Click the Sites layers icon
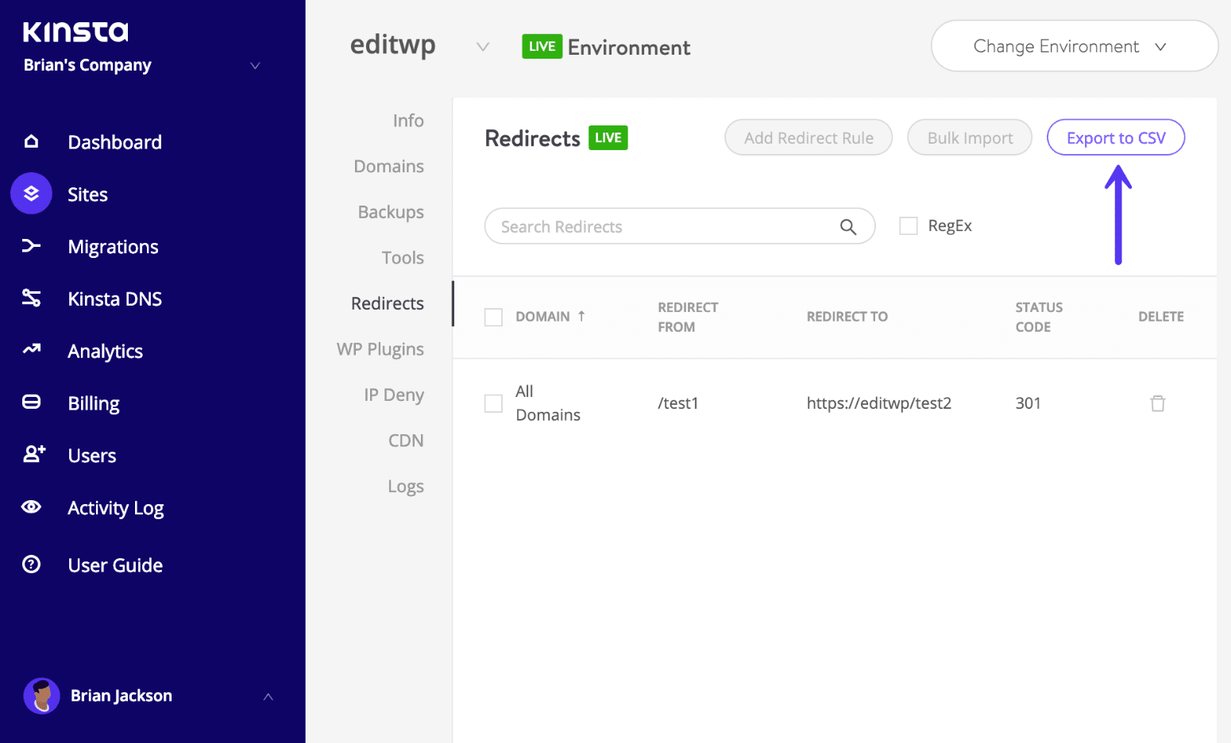 coord(31,194)
